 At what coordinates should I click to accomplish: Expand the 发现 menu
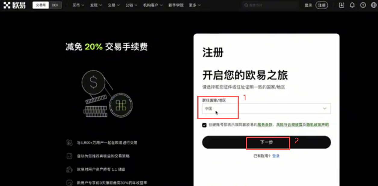(x=96, y=5)
